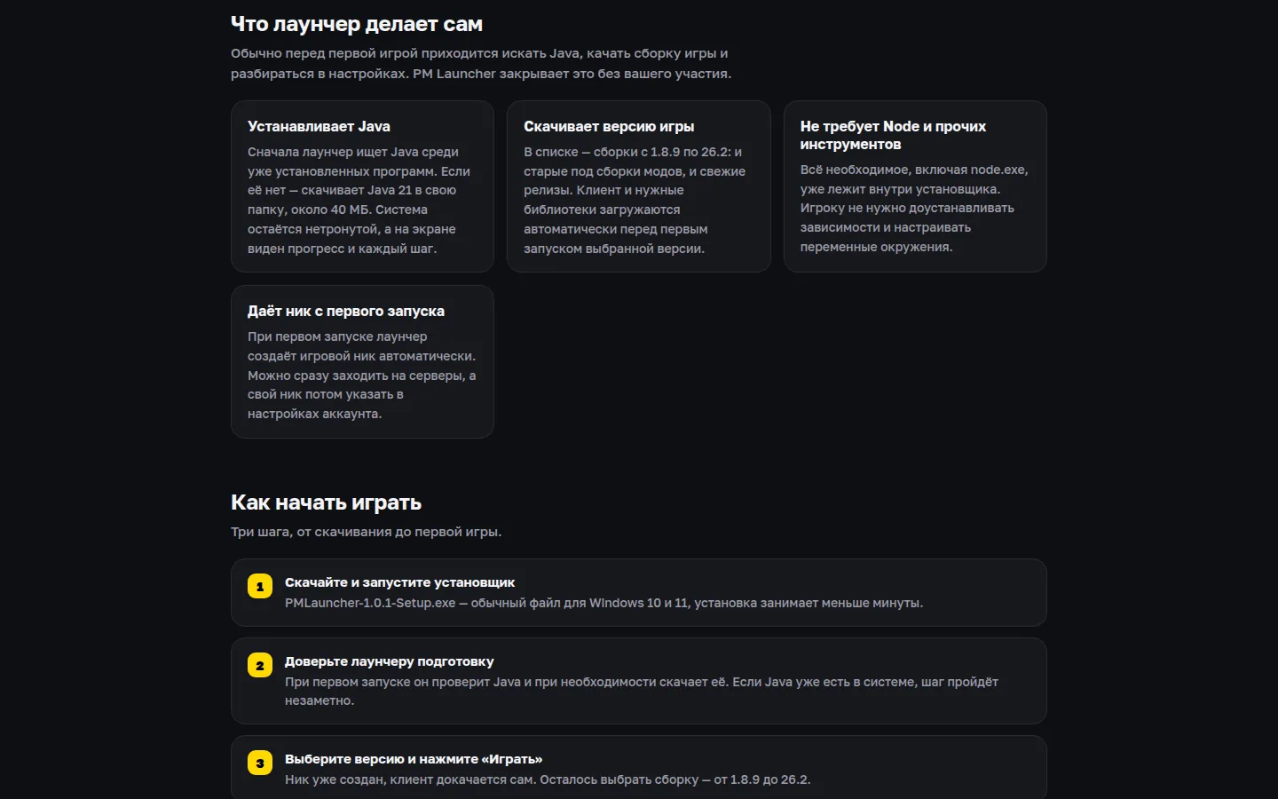This screenshot has width=1278, height=799.
Task: Open the 'Скачайте и запустите установщик' step
Action: (x=639, y=592)
